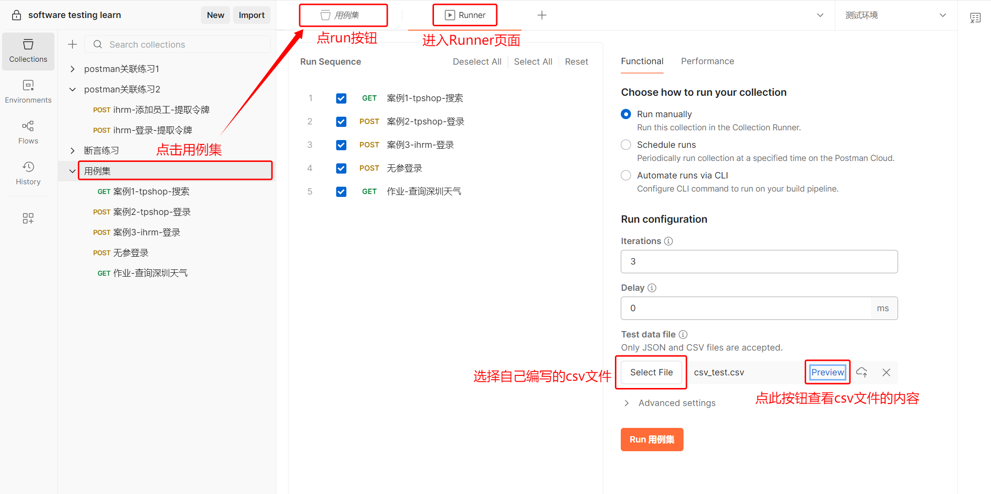This screenshot has width=991, height=494.
Task: Click the Iterations input field
Action: tap(759, 262)
